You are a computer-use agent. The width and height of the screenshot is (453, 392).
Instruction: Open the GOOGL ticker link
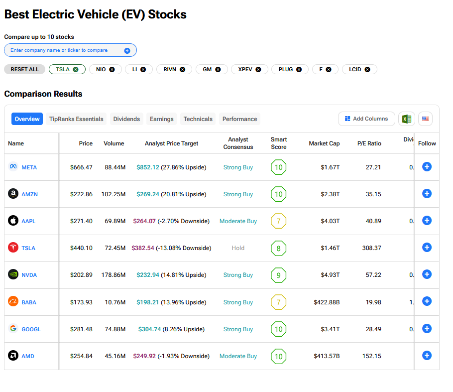pos(31,329)
